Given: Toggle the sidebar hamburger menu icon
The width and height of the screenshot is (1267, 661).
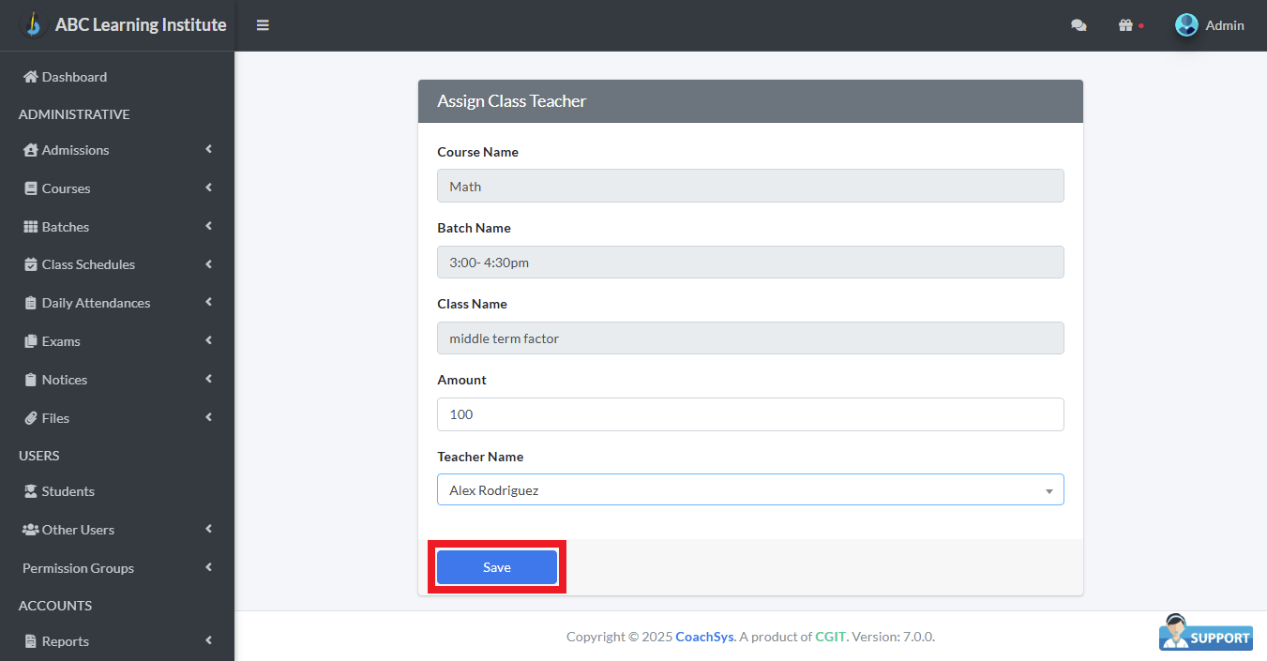Looking at the screenshot, I should 263,25.
